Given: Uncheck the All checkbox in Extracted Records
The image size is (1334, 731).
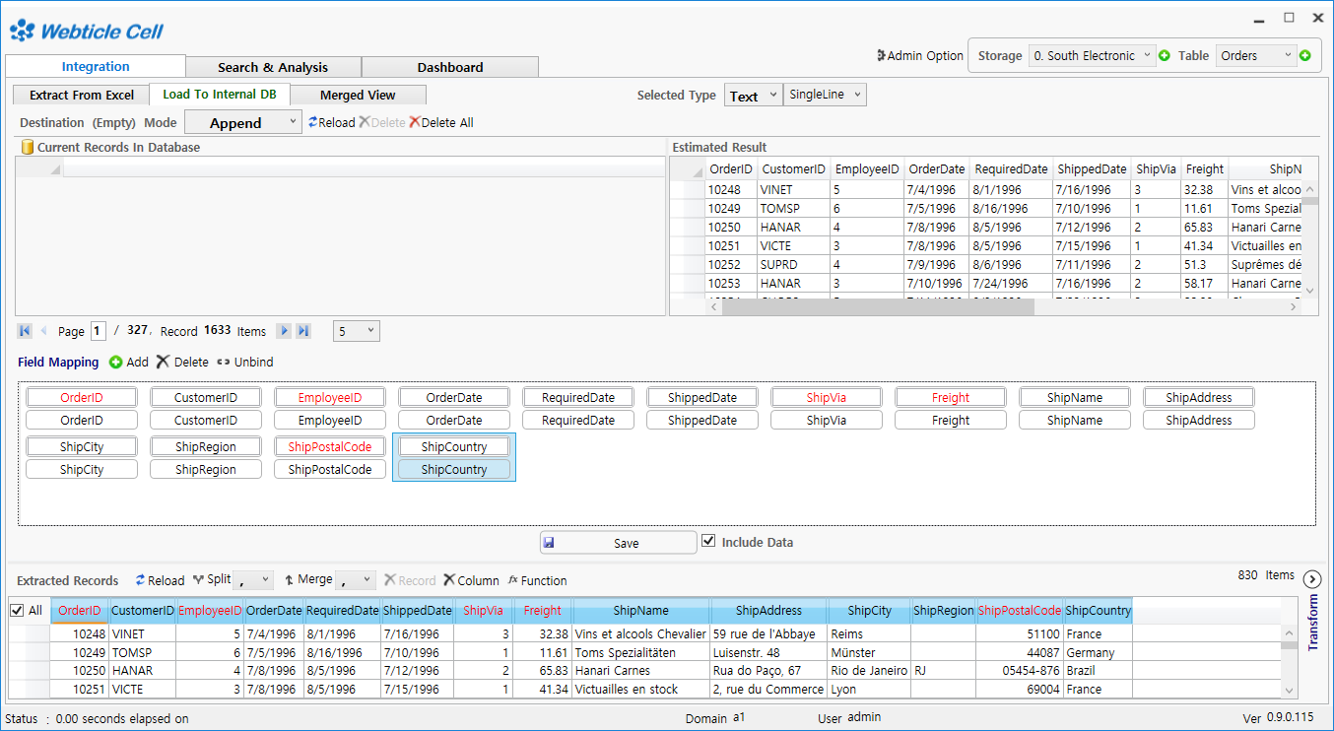Looking at the screenshot, I should click(x=15, y=610).
